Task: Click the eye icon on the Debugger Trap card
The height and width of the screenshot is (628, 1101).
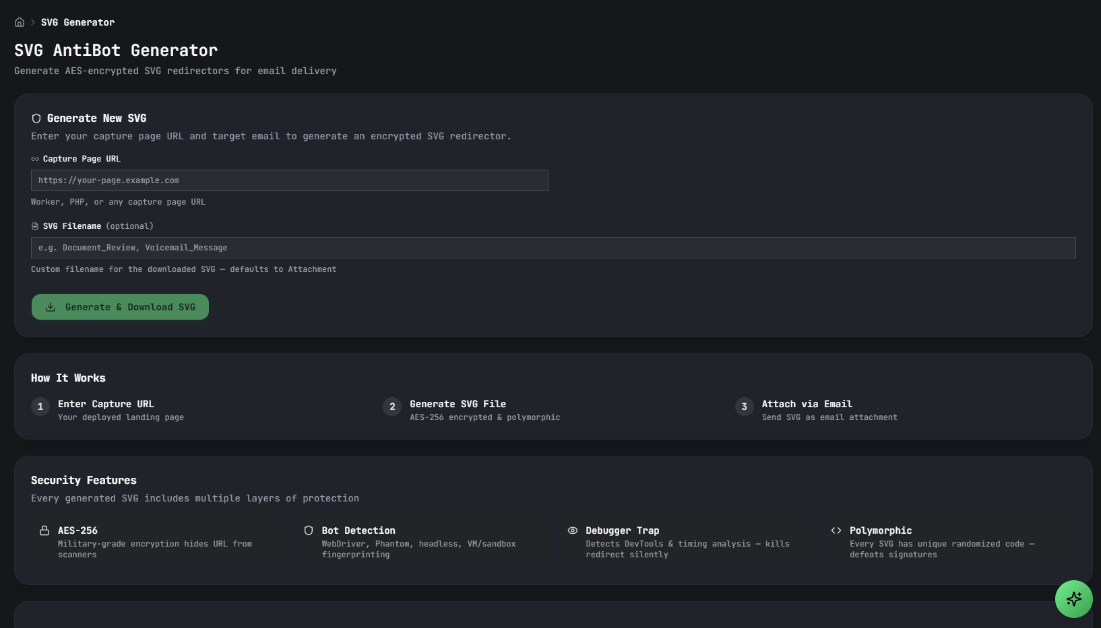Action: [573, 530]
